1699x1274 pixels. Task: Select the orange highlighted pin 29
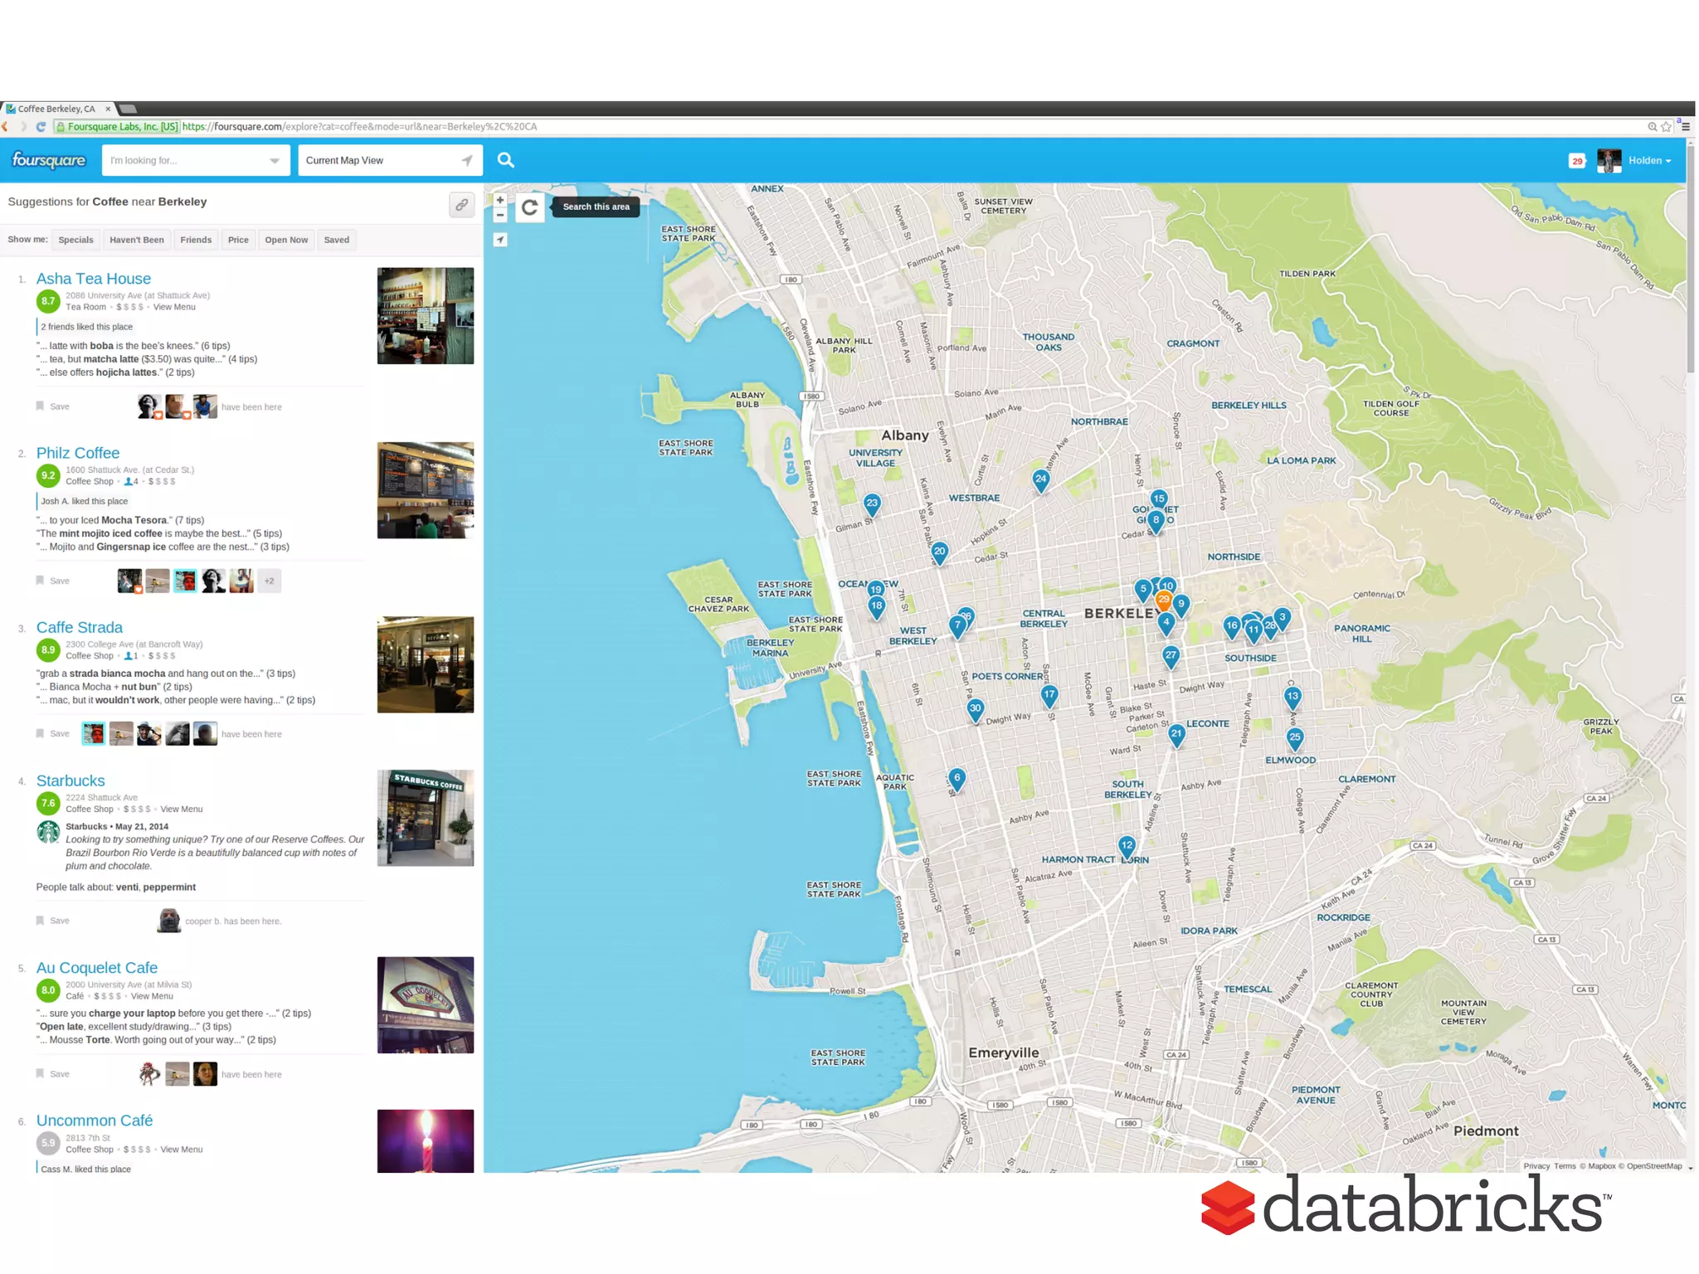click(1163, 600)
